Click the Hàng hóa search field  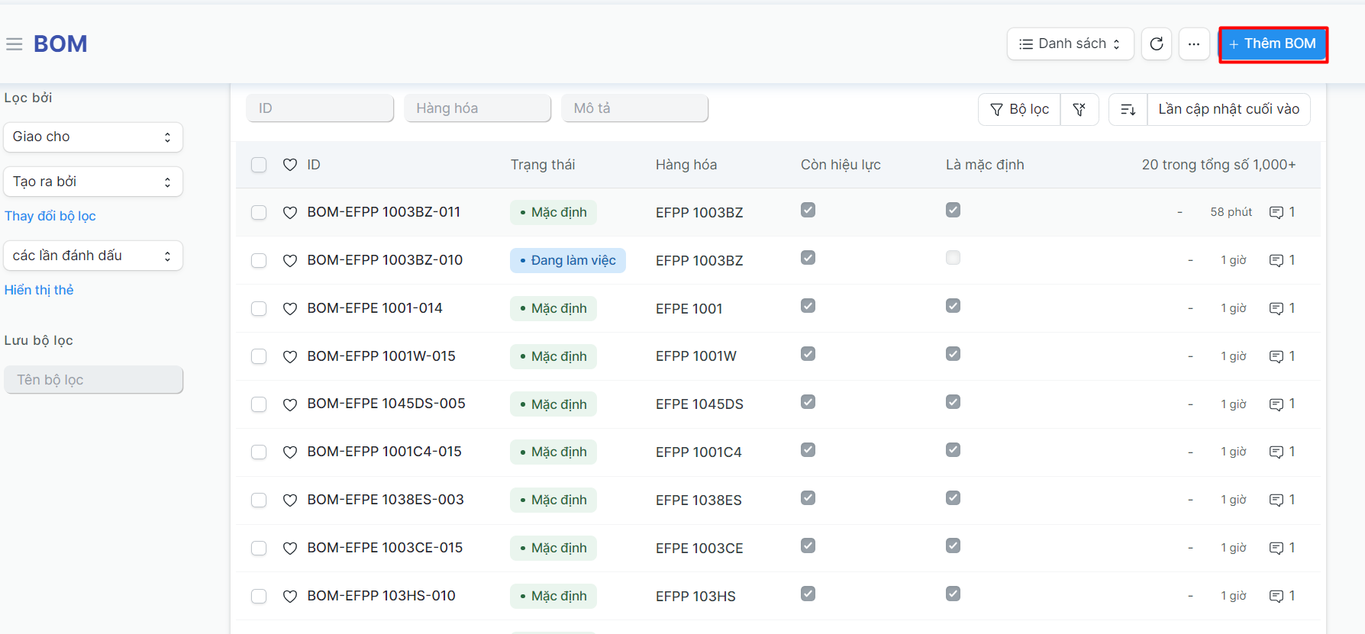pos(477,108)
